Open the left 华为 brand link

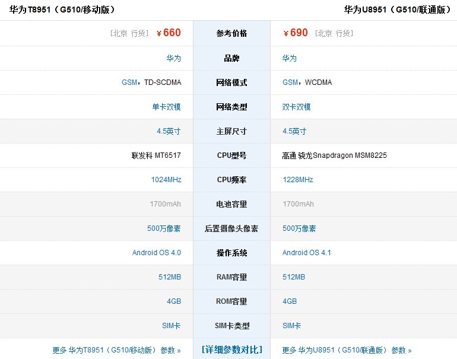click(174, 58)
